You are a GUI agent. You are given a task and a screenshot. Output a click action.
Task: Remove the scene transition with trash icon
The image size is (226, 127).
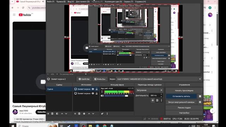tap(157, 100)
